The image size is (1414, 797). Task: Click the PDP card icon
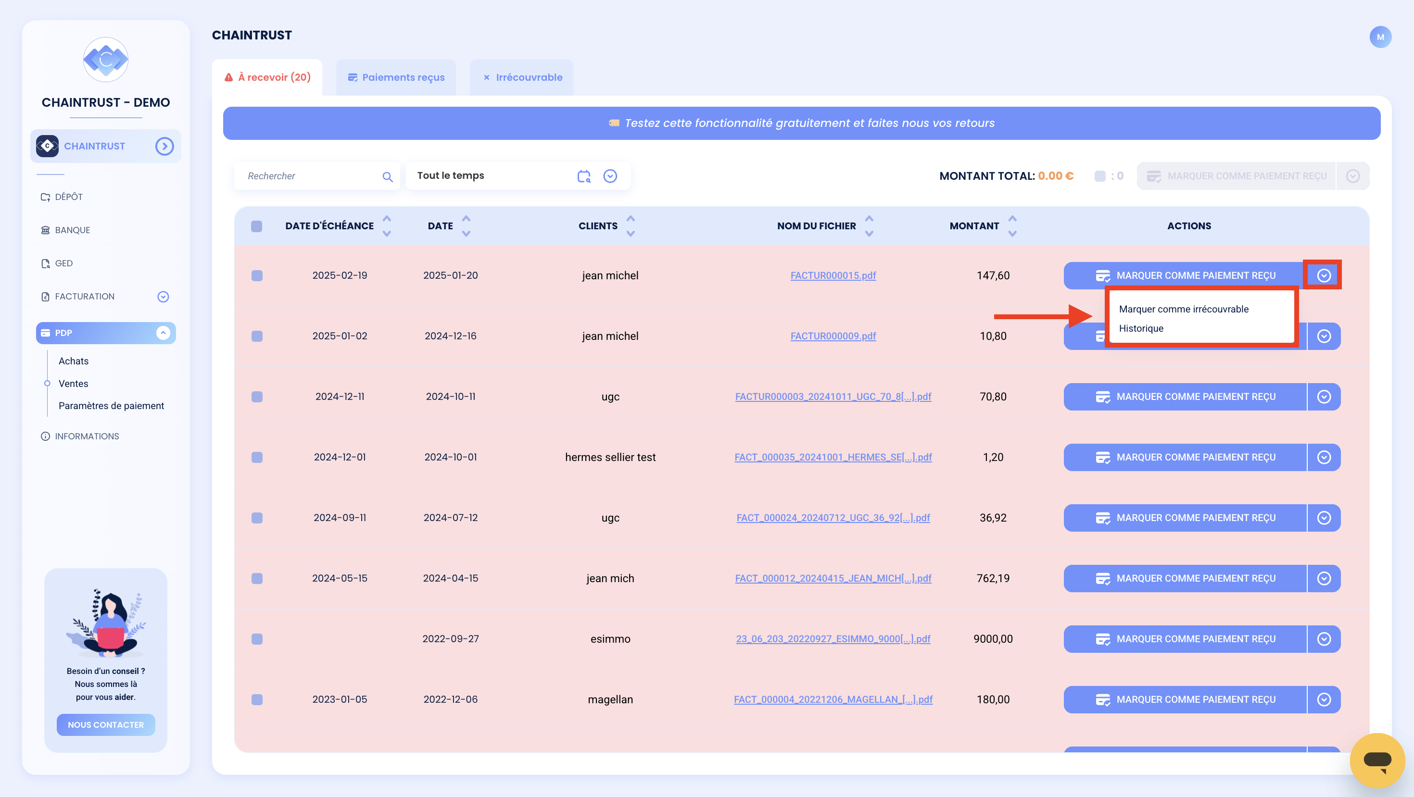[46, 333]
